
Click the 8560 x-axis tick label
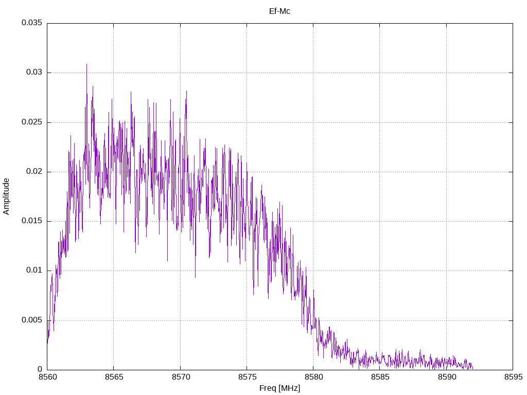[x=47, y=377]
